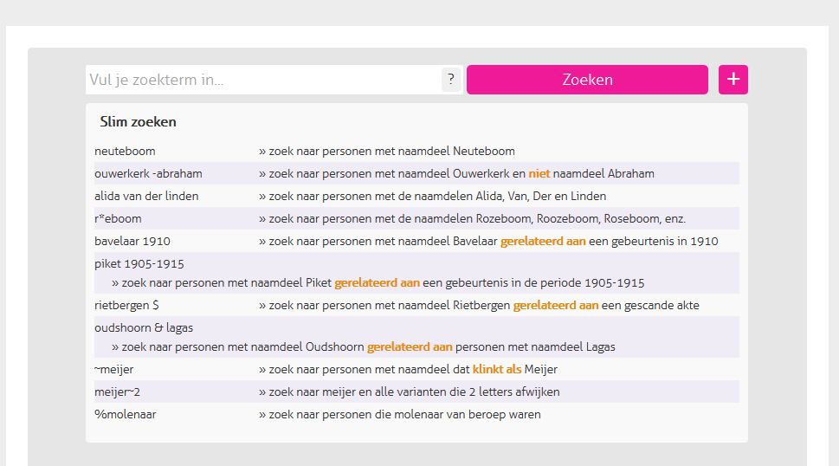Click the 'bavelaar 1910' example term
Image resolution: width=839 pixels, height=466 pixels.
coord(132,241)
